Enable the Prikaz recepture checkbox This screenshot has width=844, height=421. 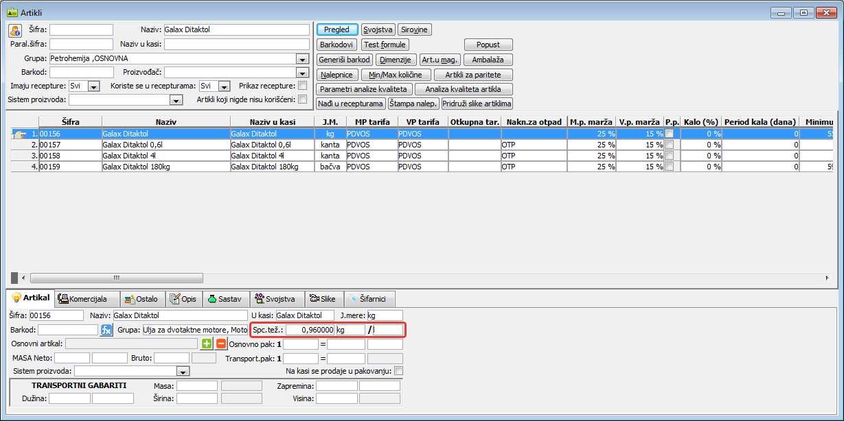(302, 86)
